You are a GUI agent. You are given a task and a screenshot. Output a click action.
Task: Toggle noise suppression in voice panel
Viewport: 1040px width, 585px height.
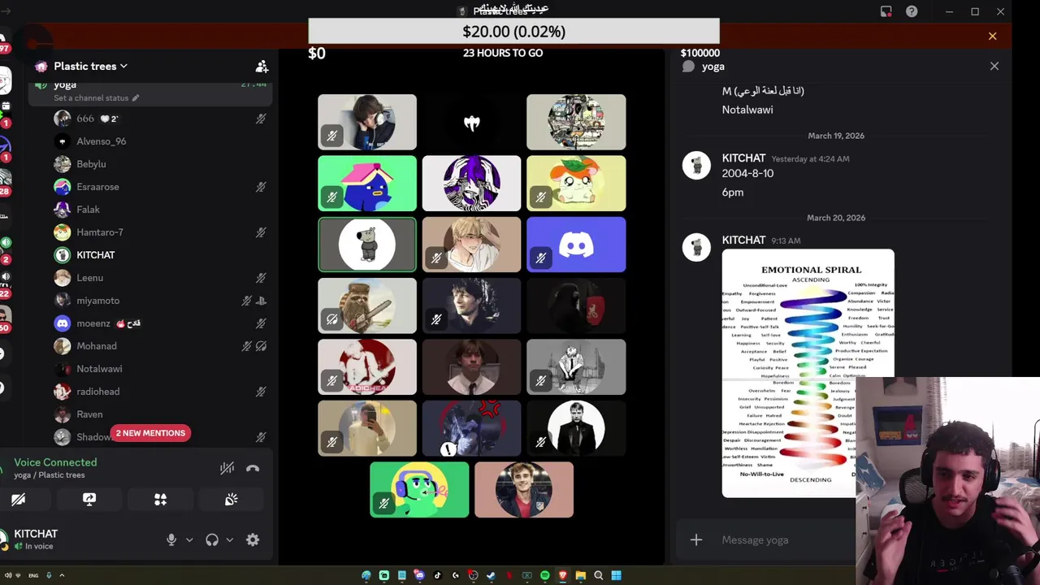pyautogui.click(x=227, y=468)
